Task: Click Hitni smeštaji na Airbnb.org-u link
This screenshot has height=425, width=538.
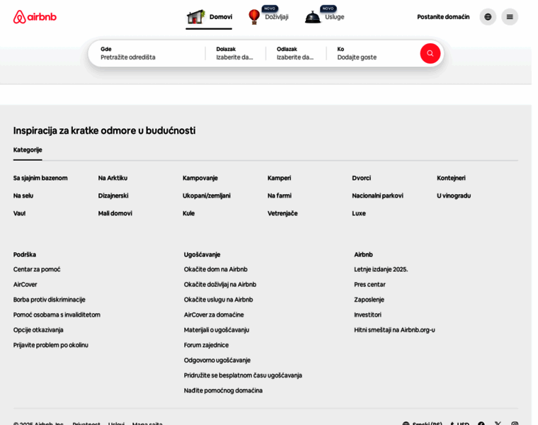Action: (x=394, y=330)
